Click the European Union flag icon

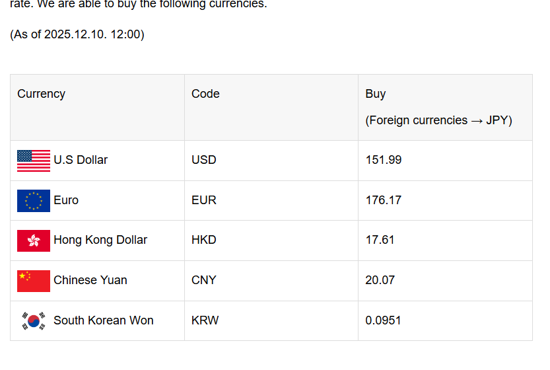(34, 201)
